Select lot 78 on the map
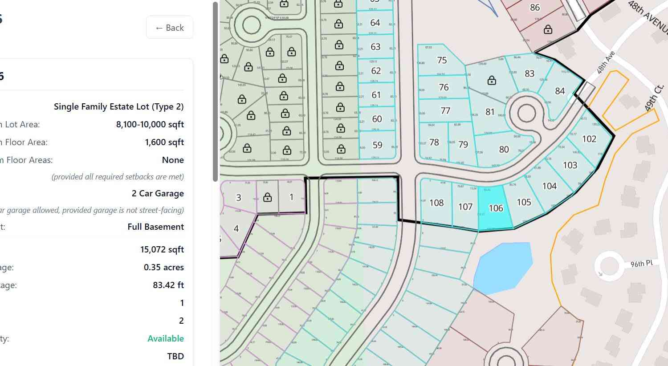 pyautogui.click(x=434, y=142)
